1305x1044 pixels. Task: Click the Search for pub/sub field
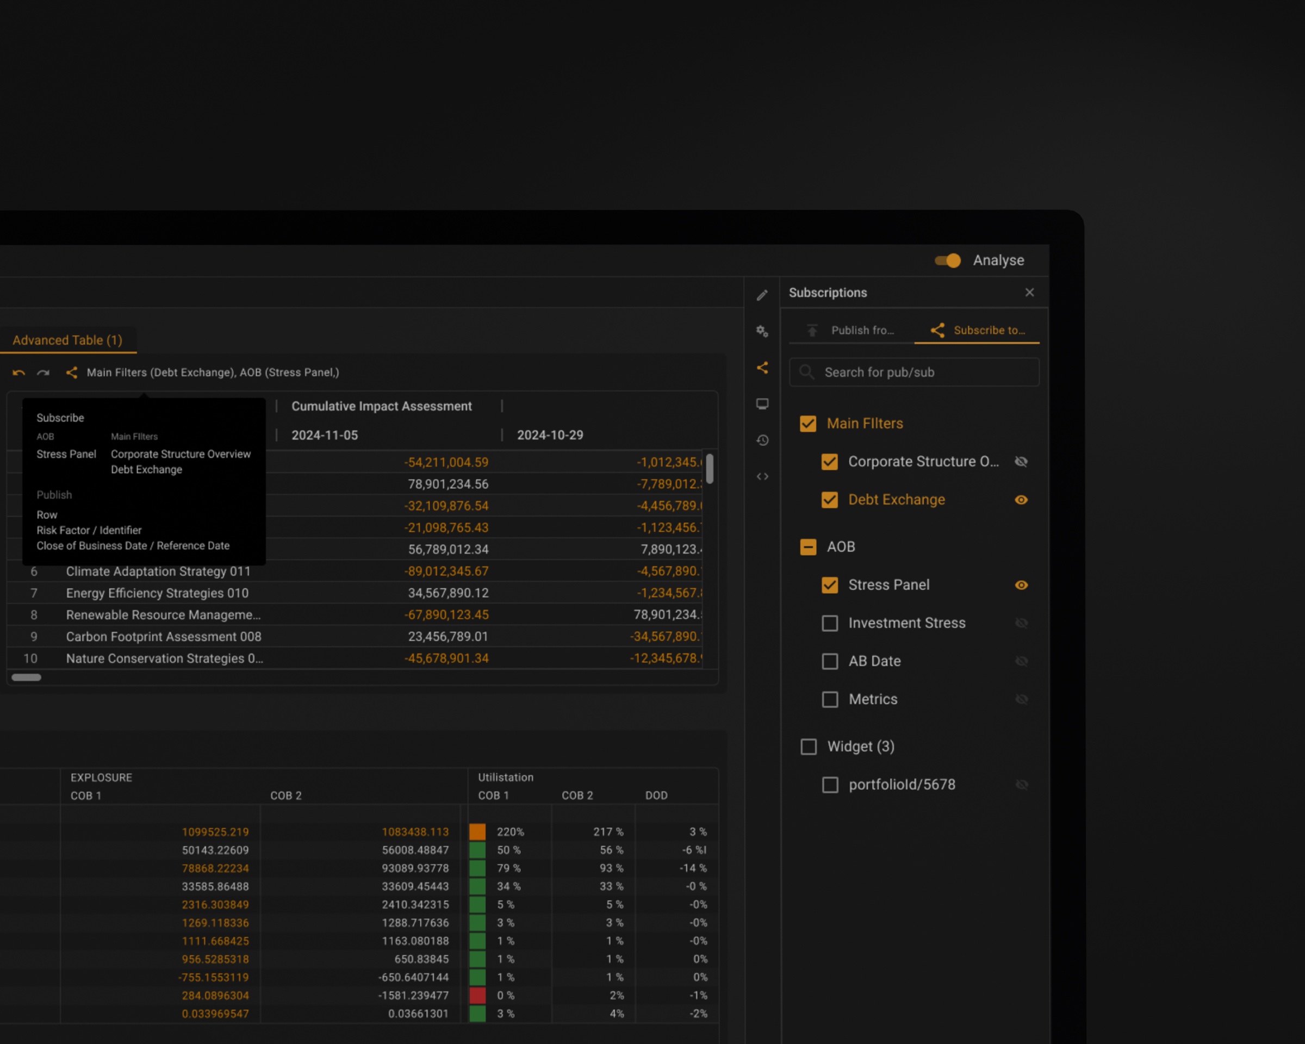point(914,372)
